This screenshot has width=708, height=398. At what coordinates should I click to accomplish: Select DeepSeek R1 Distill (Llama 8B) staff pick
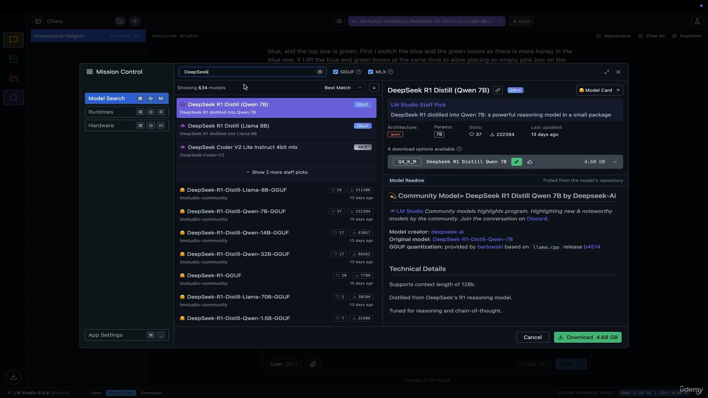(277, 129)
